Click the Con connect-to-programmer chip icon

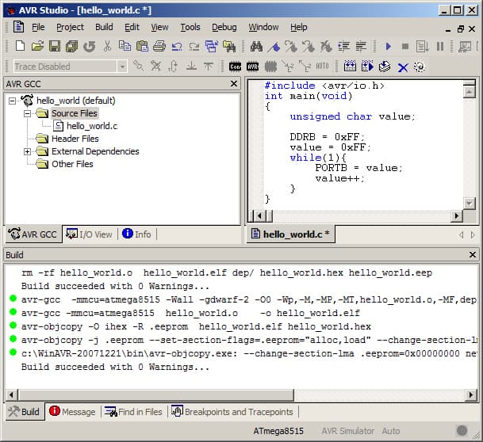235,67
